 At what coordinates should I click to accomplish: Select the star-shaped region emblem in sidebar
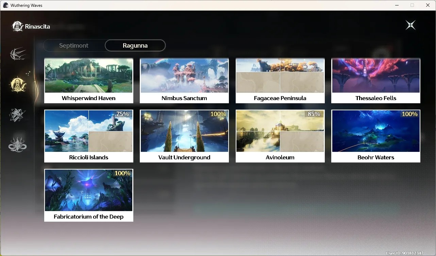click(x=17, y=115)
